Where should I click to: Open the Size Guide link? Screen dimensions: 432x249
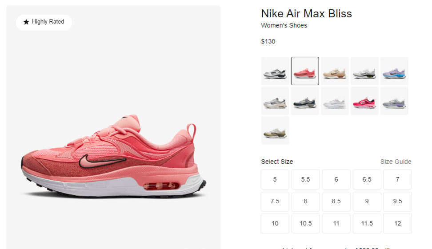point(396,162)
